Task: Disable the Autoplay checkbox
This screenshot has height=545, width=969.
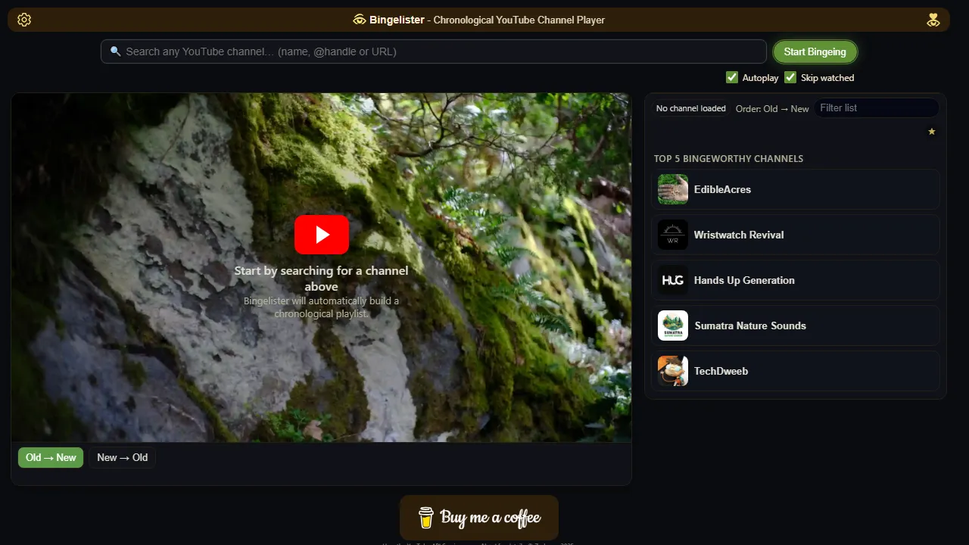Action: click(731, 76)
